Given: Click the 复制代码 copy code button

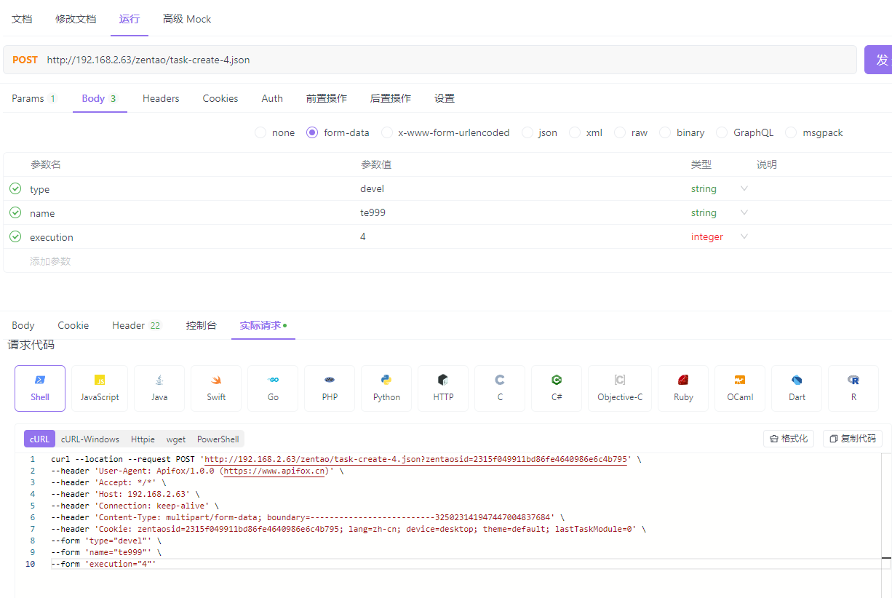Looking at the screenshot, I should click(853, 439).
